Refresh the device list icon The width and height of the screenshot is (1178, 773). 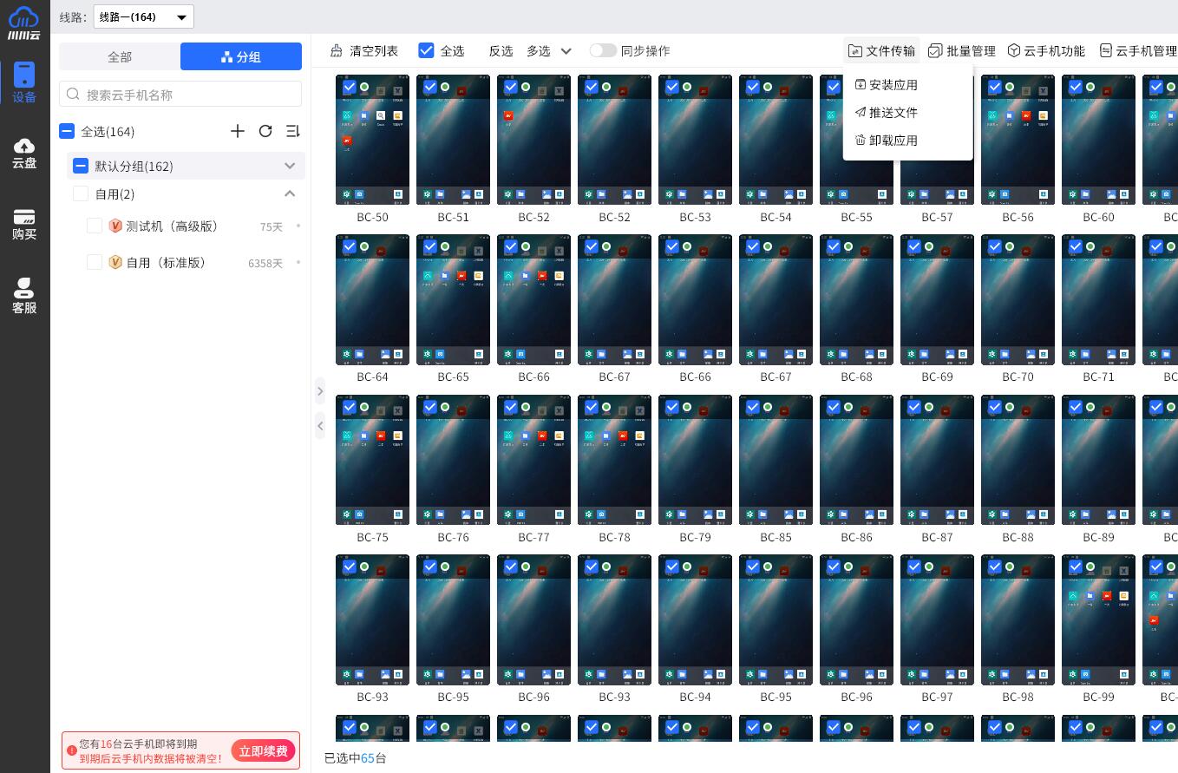coord(265,131)
